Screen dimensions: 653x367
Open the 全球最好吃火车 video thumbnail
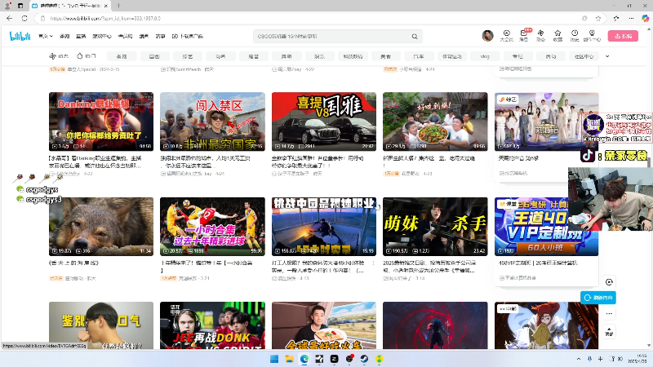tap(324, 325)
